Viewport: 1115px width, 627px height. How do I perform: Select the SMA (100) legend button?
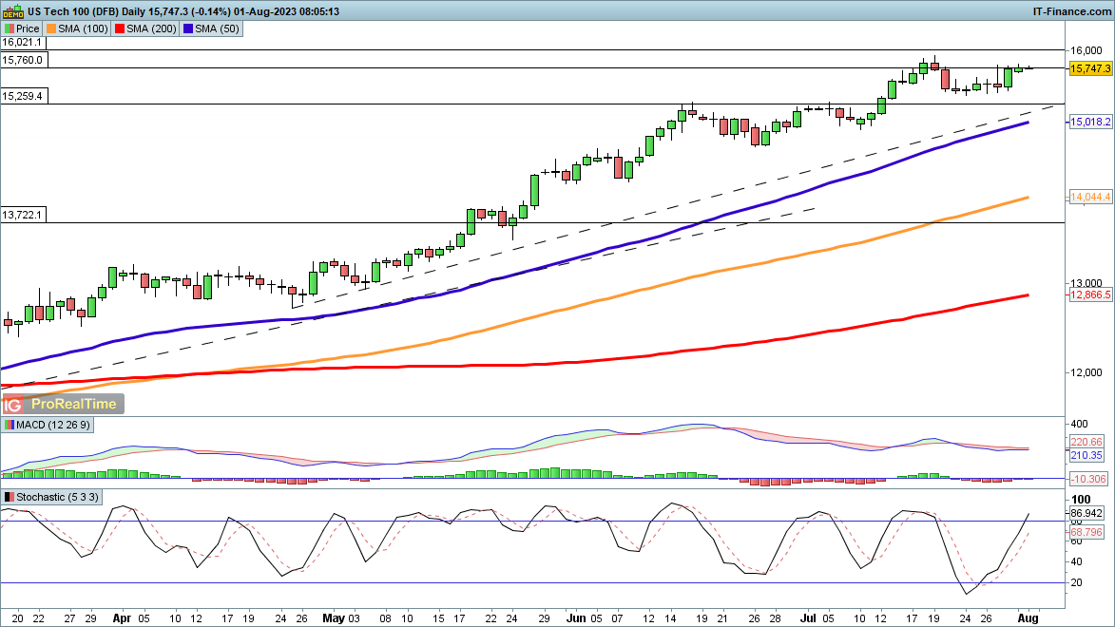pyautogui.click(x=77, y=28)
